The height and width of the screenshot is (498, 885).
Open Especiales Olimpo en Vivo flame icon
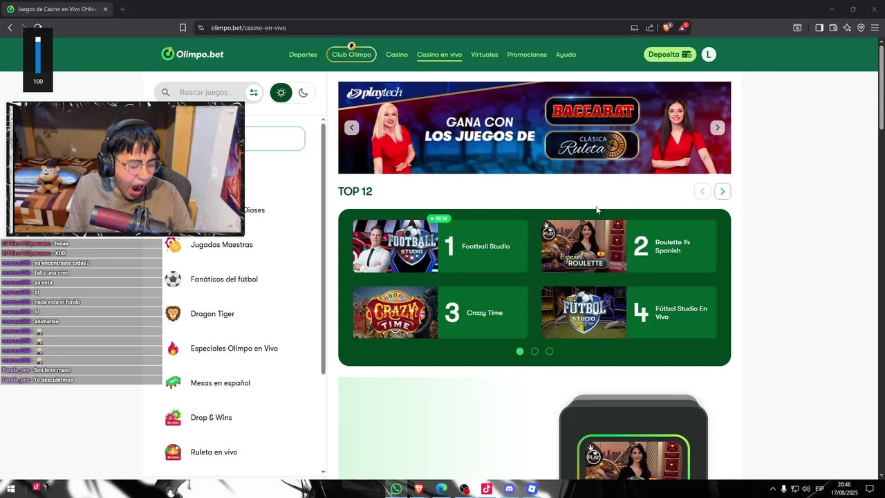(173, 349)
